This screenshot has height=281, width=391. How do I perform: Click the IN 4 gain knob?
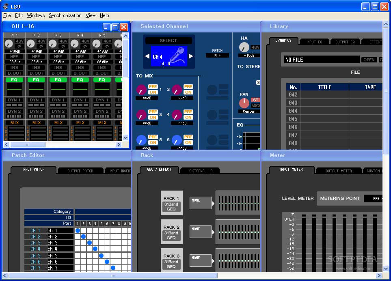click(75, 44)
